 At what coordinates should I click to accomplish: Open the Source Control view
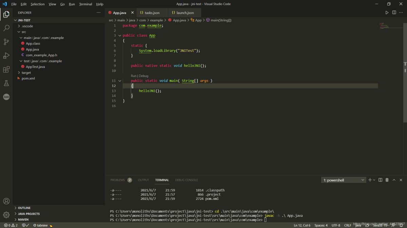[x=6, y=42]
